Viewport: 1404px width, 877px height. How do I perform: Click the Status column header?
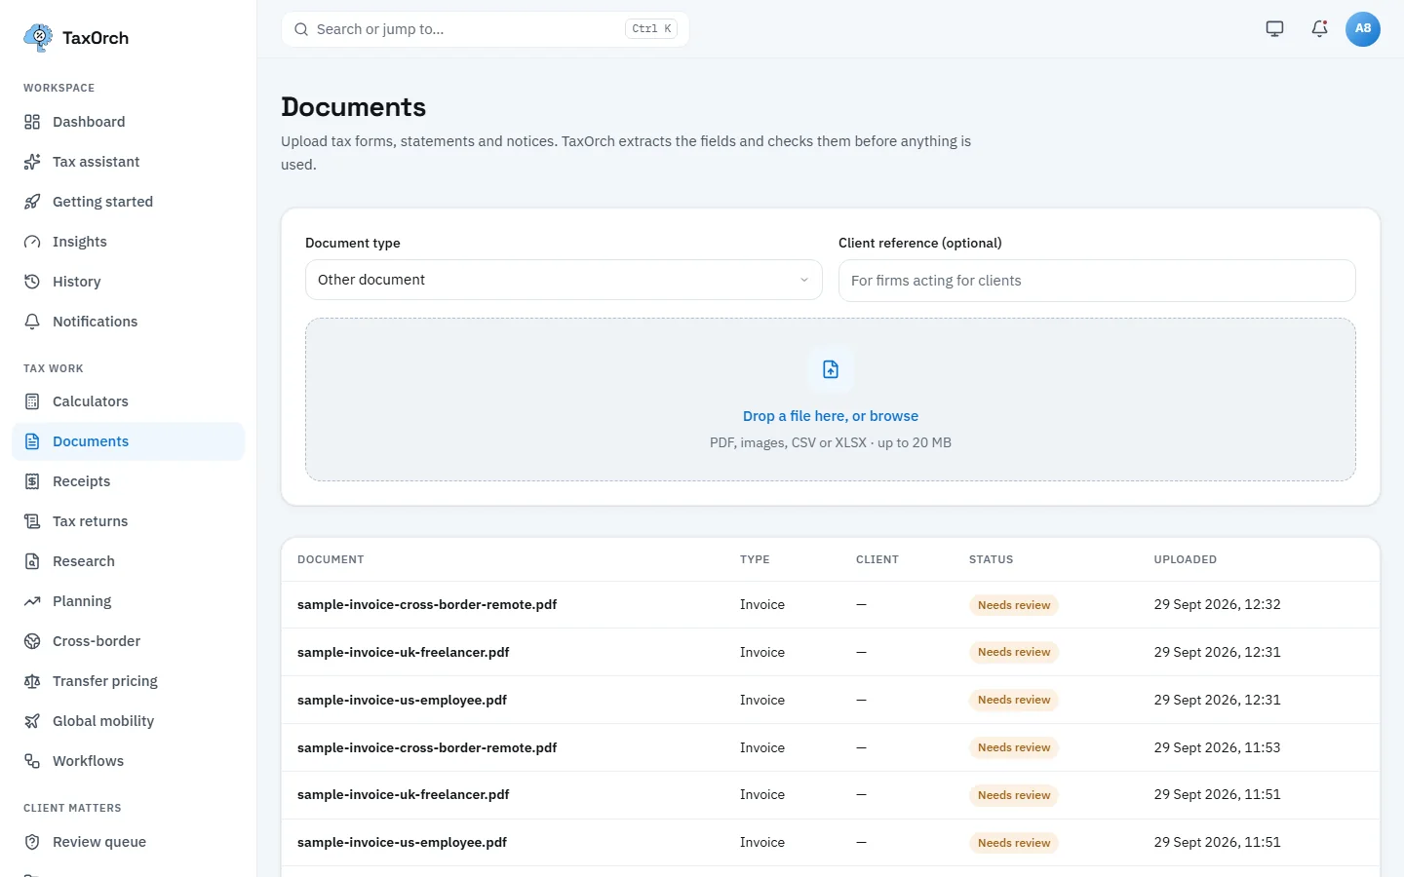coord(991,559)
